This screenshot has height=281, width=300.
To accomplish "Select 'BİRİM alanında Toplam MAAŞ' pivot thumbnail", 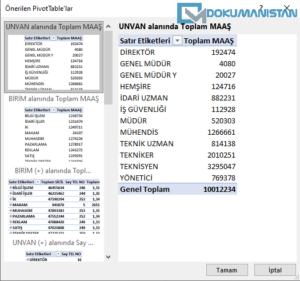I will click(x=54, y=129).
